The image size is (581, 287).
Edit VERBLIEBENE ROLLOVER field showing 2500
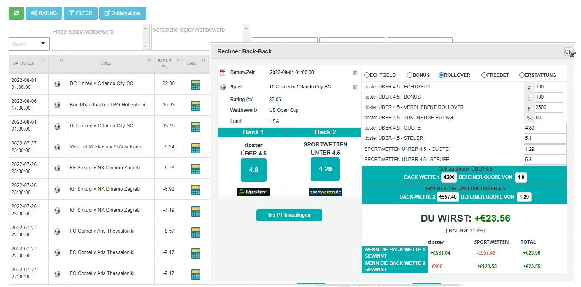549,108
